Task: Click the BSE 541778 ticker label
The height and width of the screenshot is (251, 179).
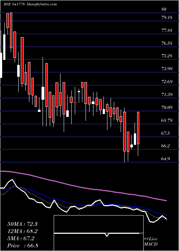Action: (x=14, y=4)
